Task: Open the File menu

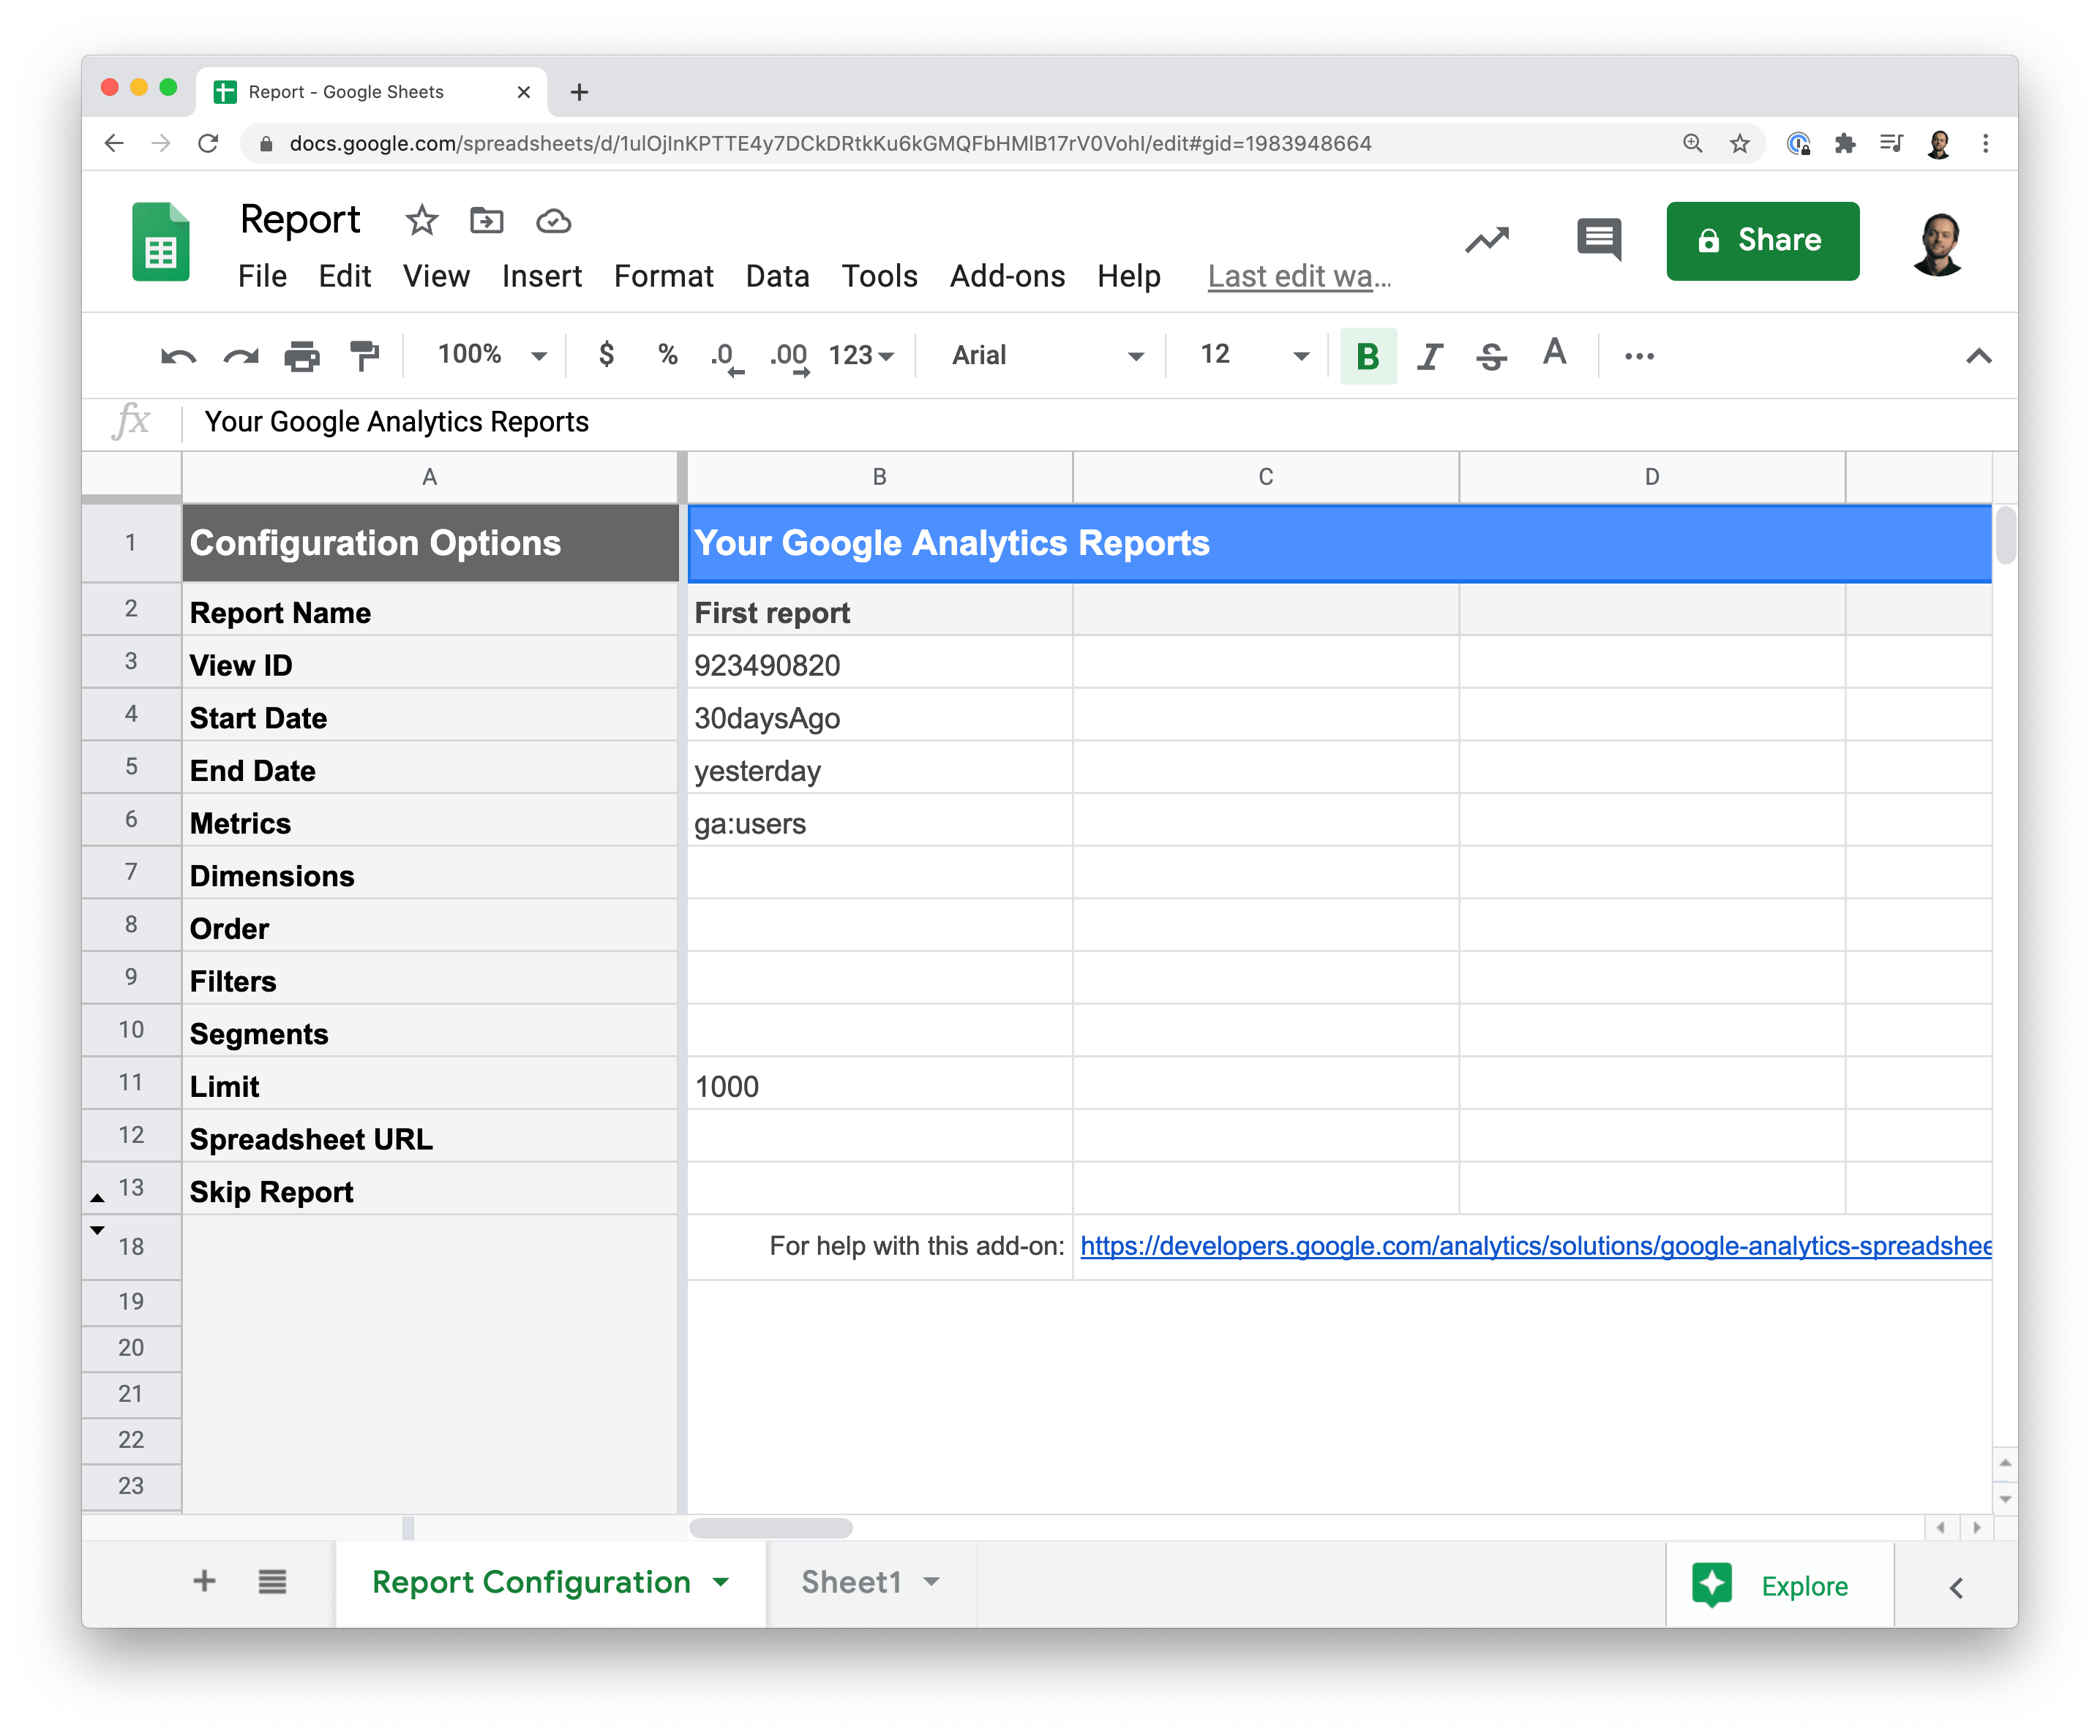Action: coord(262,276)
